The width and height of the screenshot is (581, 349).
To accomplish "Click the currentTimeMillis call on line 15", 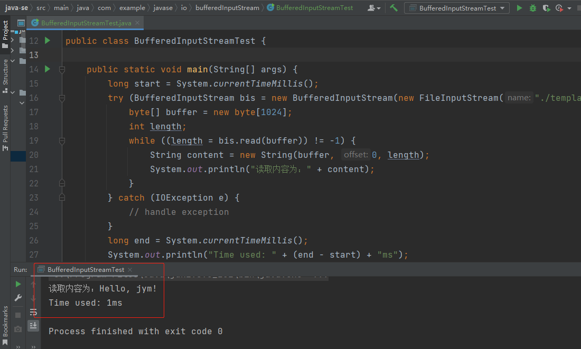I will 258,84.
